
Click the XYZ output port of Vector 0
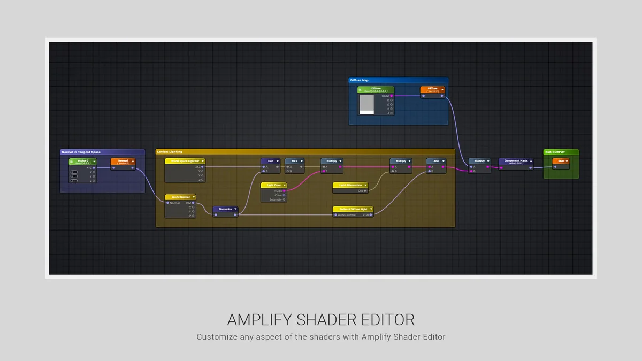(x=94, y=167)
